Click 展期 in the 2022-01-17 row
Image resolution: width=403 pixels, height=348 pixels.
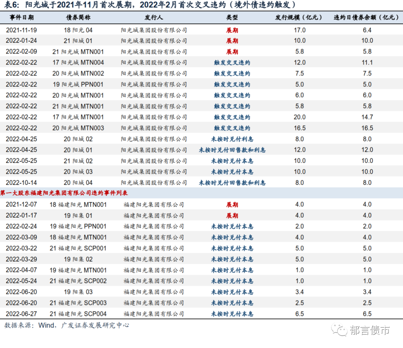[x=232, y=216]
